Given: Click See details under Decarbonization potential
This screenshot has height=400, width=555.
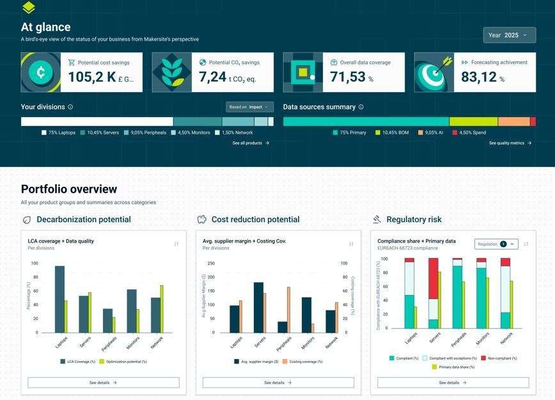Looking at the screenshot, I should point(103,383).
